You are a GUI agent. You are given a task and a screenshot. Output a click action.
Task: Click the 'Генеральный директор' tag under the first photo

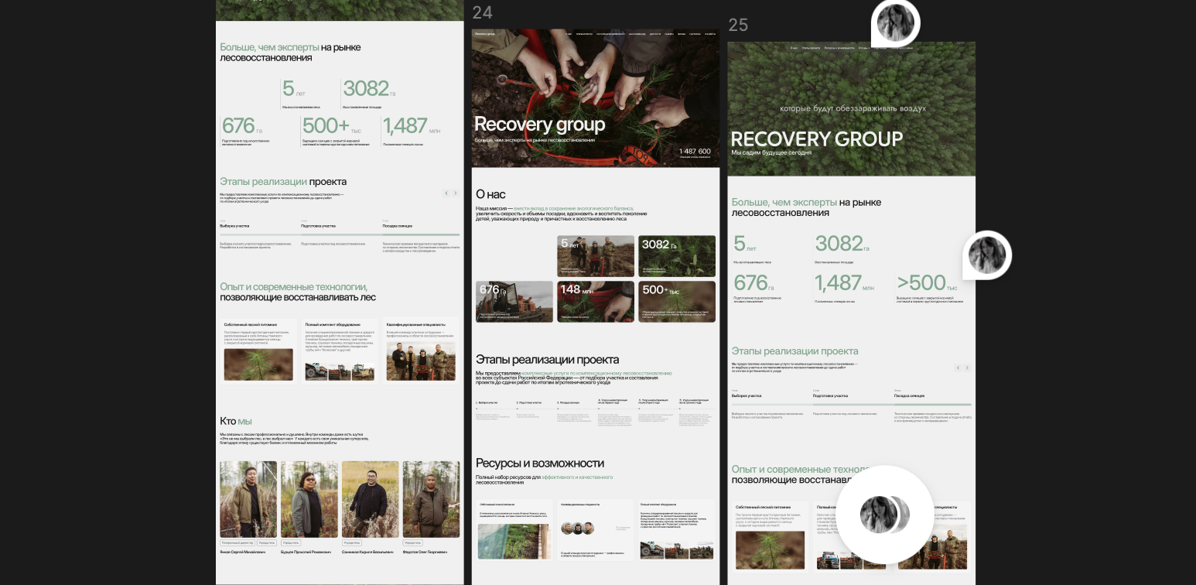237,543
